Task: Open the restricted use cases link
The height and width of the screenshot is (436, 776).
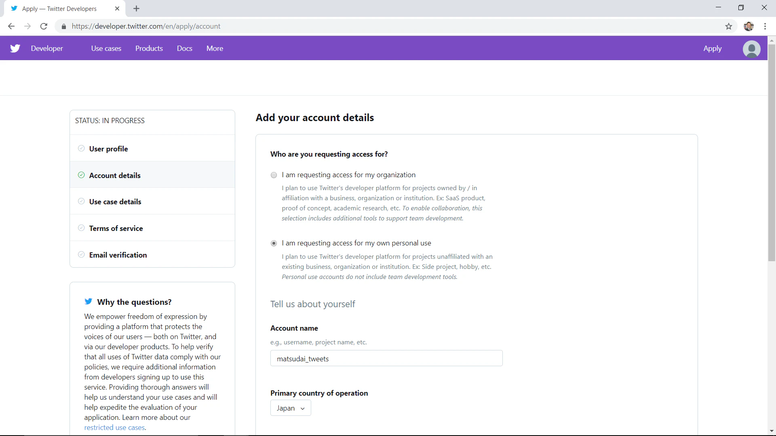Action: pyautogui.click(x=114, y=428)
